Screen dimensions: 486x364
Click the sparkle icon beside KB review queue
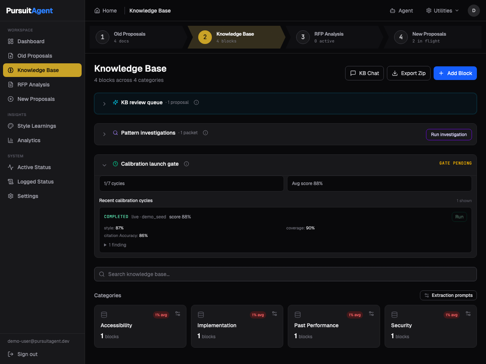coord(115,102)
